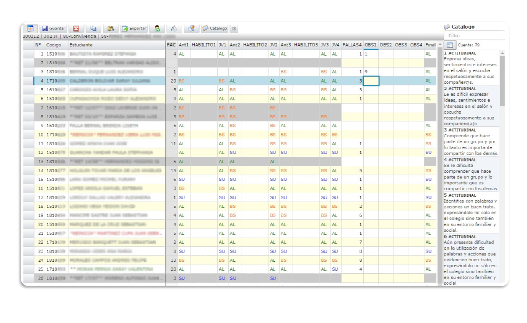
Task: Click the Catálogo panel title
Action: (x=459, y=27)
